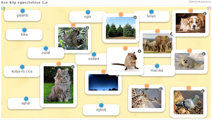
Task: Pick the two giraffes photo
Action: 146,98
